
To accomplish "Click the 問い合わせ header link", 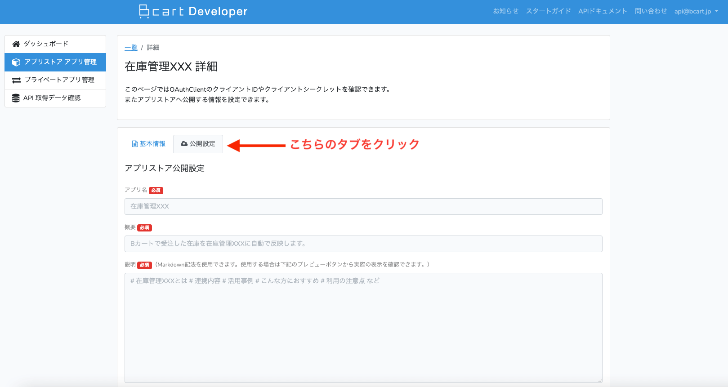I will pos(651,11).
